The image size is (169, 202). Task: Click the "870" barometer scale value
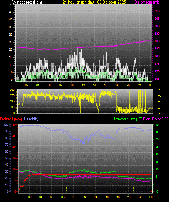[x=157, y=71]
